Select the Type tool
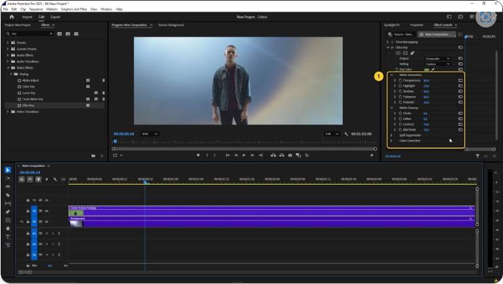503x284 pixels. coord(8,237)
